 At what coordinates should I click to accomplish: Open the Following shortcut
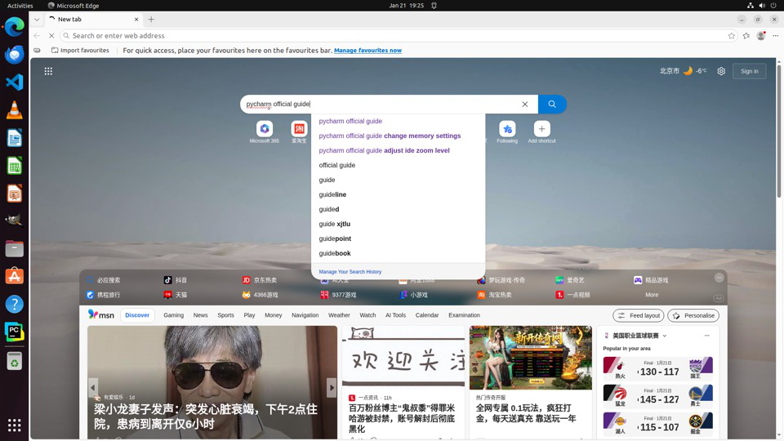pos(507,132)
